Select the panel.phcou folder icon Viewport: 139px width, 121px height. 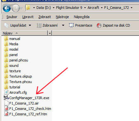tap(6, 60)
